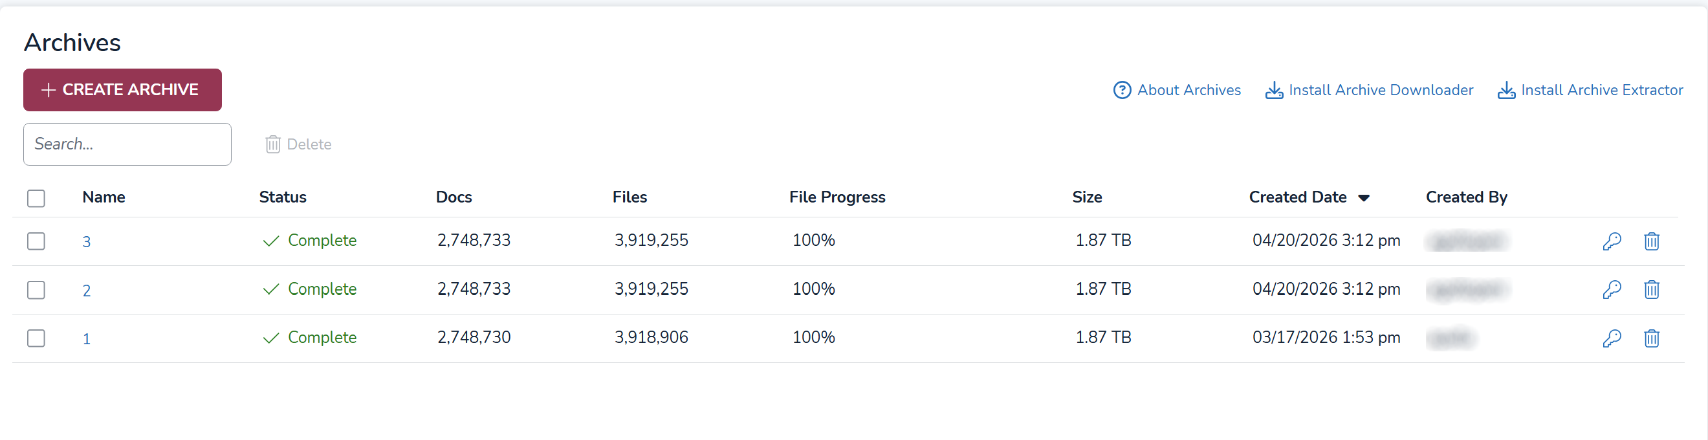
Task: Tick the checkbox for archive 1
Action: (x=36, y=338)
